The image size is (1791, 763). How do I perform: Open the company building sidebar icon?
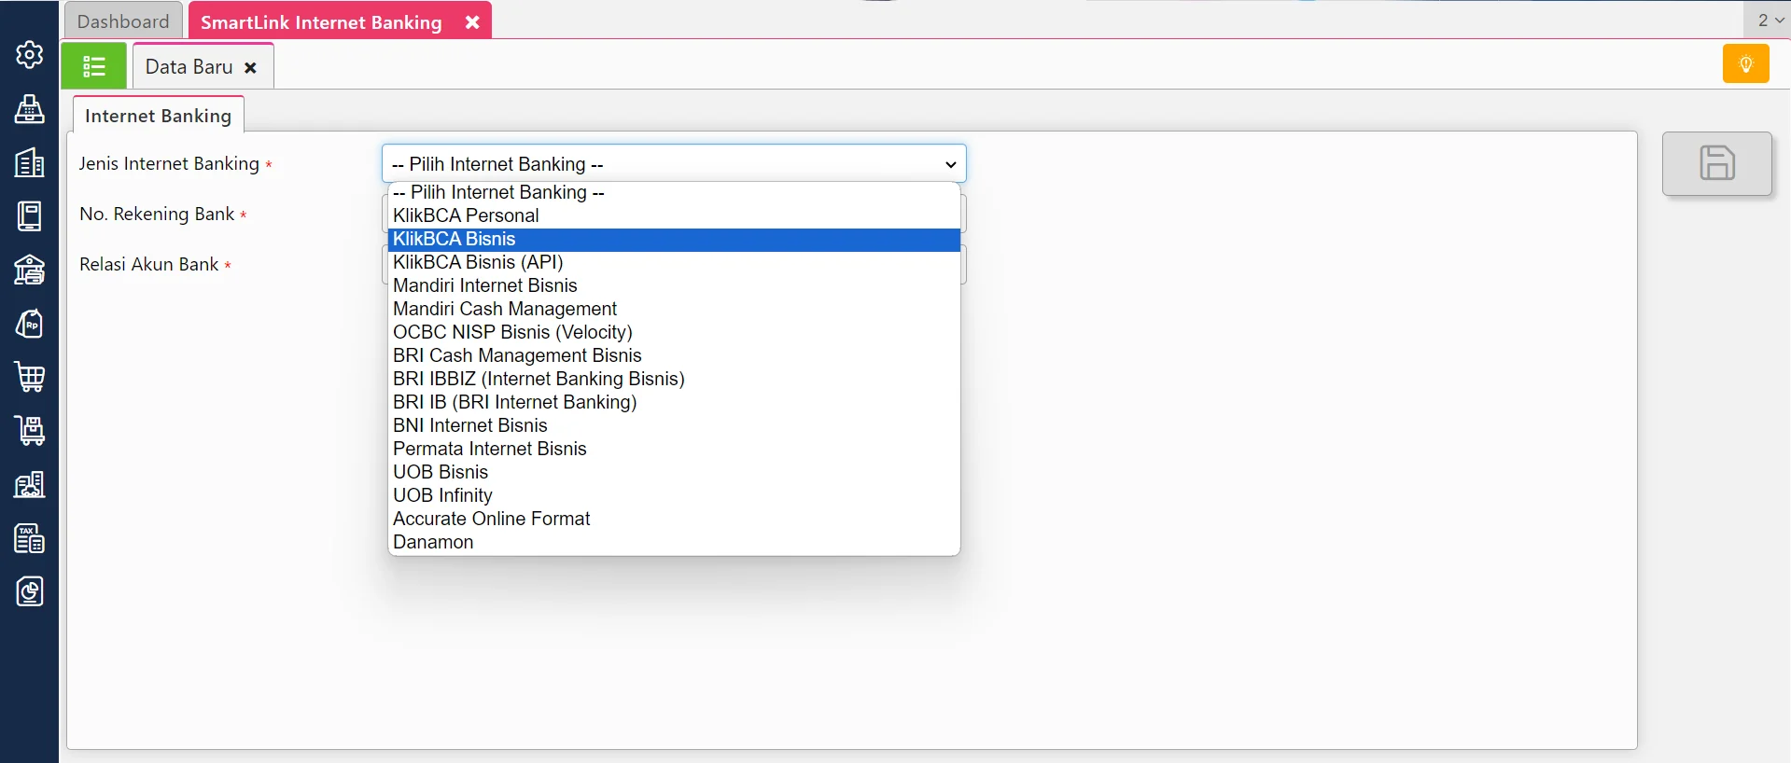tap(29, 162)
